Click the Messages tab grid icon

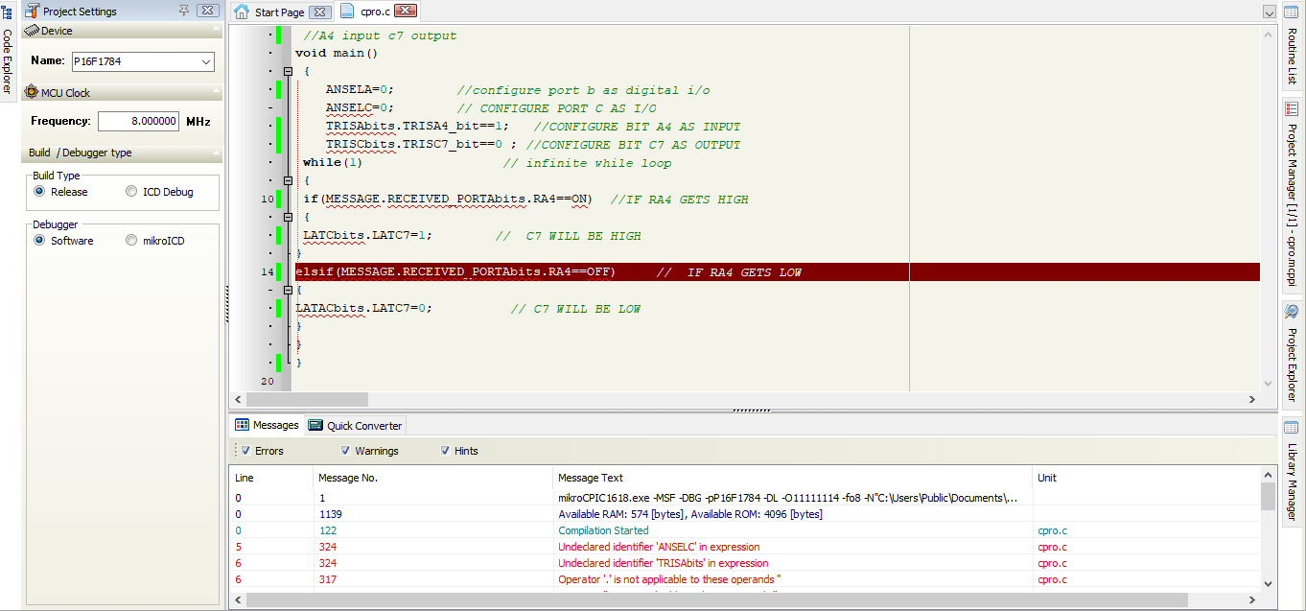[x=243, y=425]
